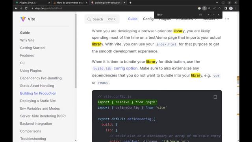Jump to previous find result

point(208,15)
